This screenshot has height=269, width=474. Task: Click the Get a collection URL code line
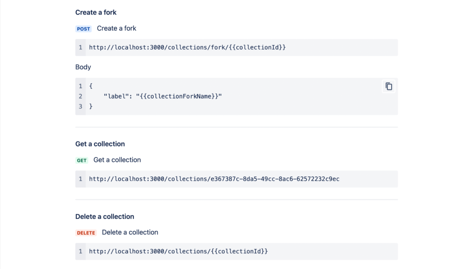point(214,179)
